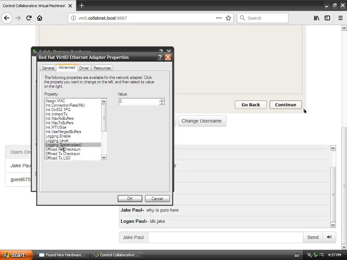Click scroll-up arrow of property list
Viewport: 347px width, 260px height.
(104, 101)
